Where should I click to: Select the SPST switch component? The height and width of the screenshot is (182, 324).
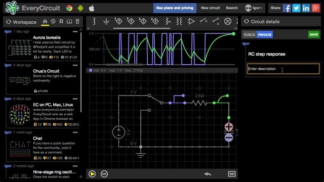coord(204,21)
